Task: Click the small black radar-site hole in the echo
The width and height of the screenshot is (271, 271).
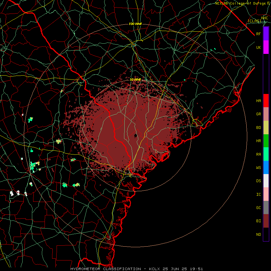Action: pyautogui.click(x=136, y=135)
